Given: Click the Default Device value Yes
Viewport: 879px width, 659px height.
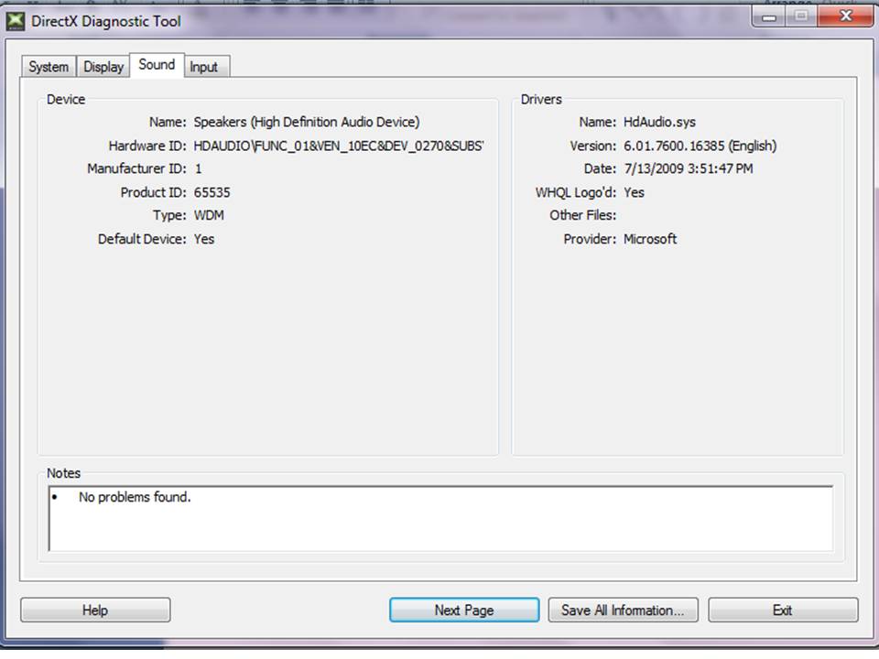Looking at the screenshot, I should [x=204, y=239].
